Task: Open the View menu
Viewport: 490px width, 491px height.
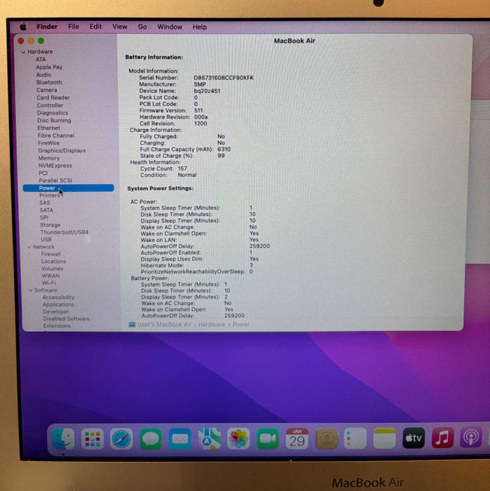Action: click(120, 27)
